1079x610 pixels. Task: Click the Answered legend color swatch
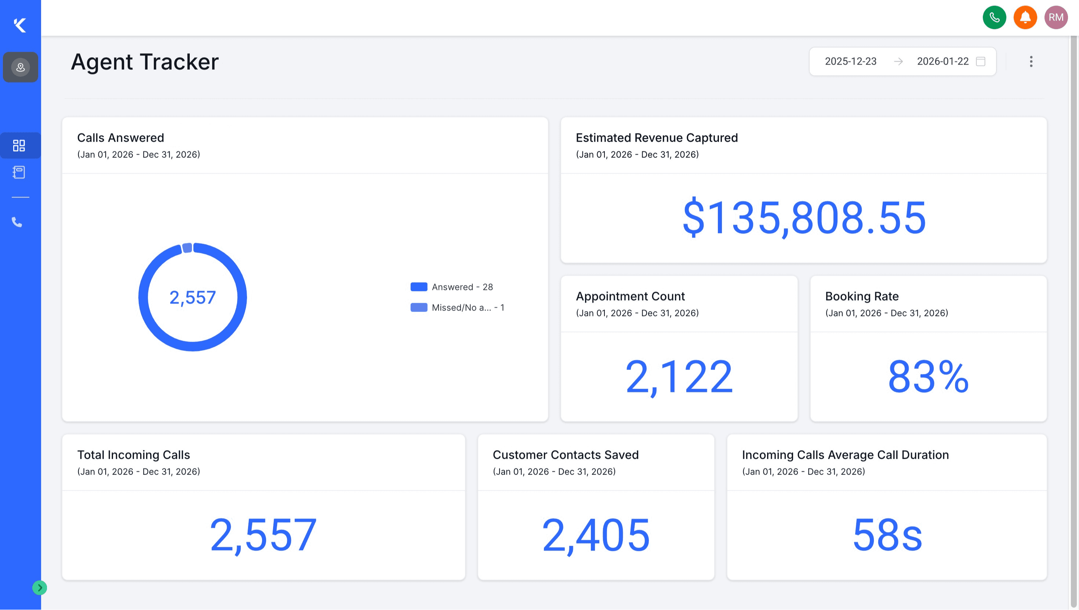pyautogui.click(x=418, y=287)
